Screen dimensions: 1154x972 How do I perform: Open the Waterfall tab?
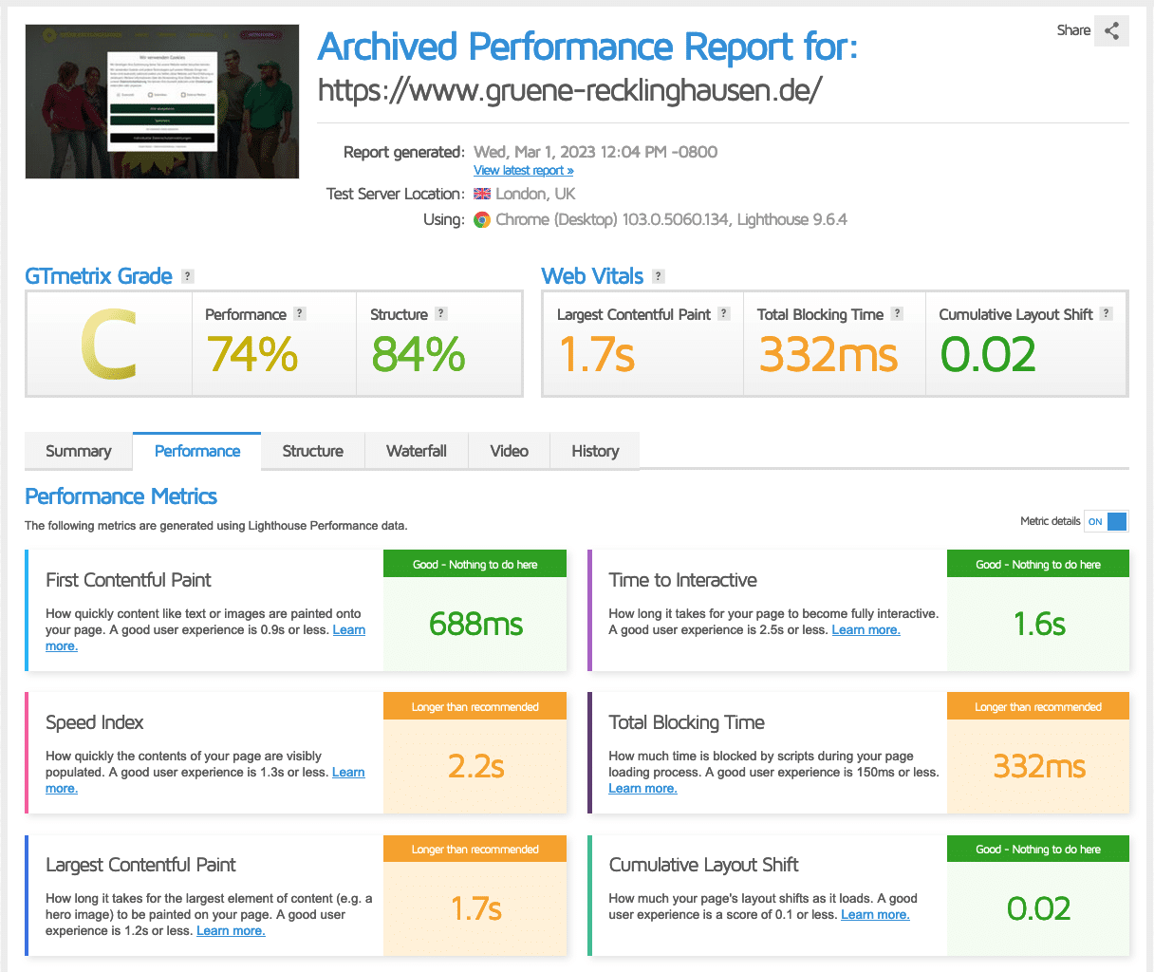click(416, 451)
